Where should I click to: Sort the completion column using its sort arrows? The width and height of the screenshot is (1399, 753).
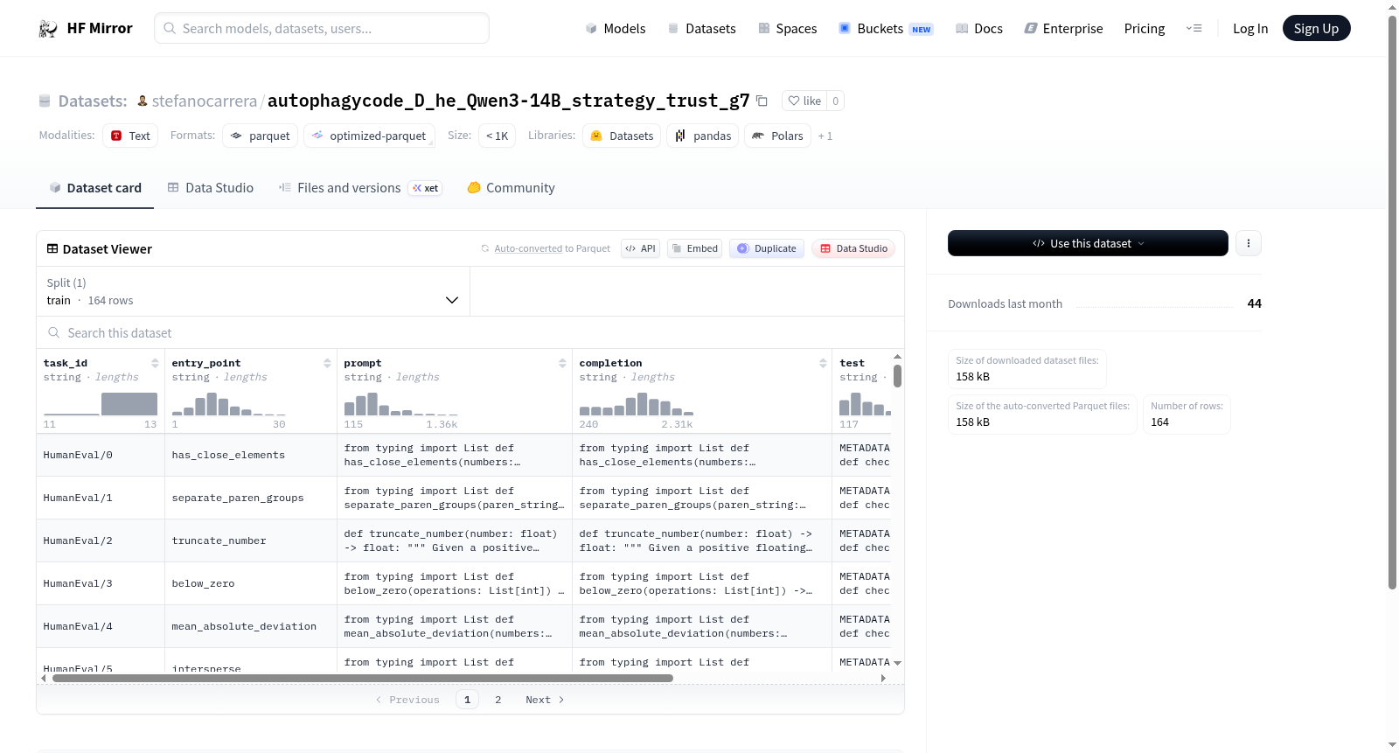[x=823, y=363]
